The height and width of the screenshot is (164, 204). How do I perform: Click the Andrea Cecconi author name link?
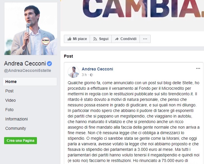click(97, 69)
